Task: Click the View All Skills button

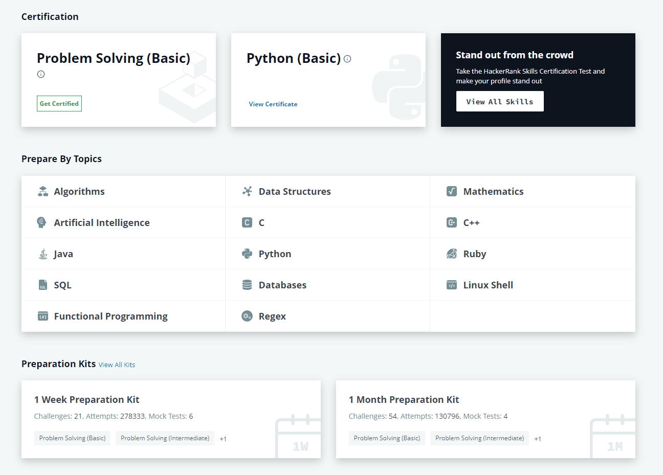Action: (x=500, y=101)
